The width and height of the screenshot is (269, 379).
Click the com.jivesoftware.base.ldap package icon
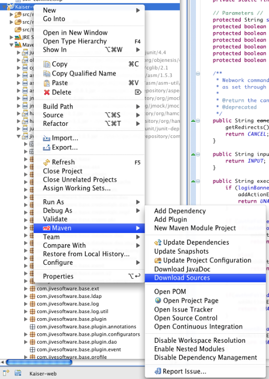pyautogui.click(x=32, y=296)
